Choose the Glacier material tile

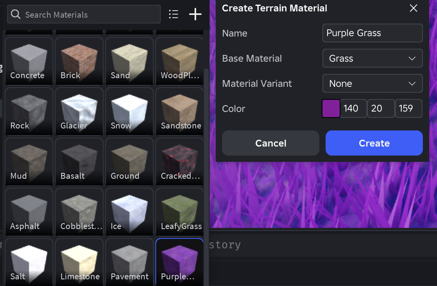pyautogui.click(x=79, y=111)
